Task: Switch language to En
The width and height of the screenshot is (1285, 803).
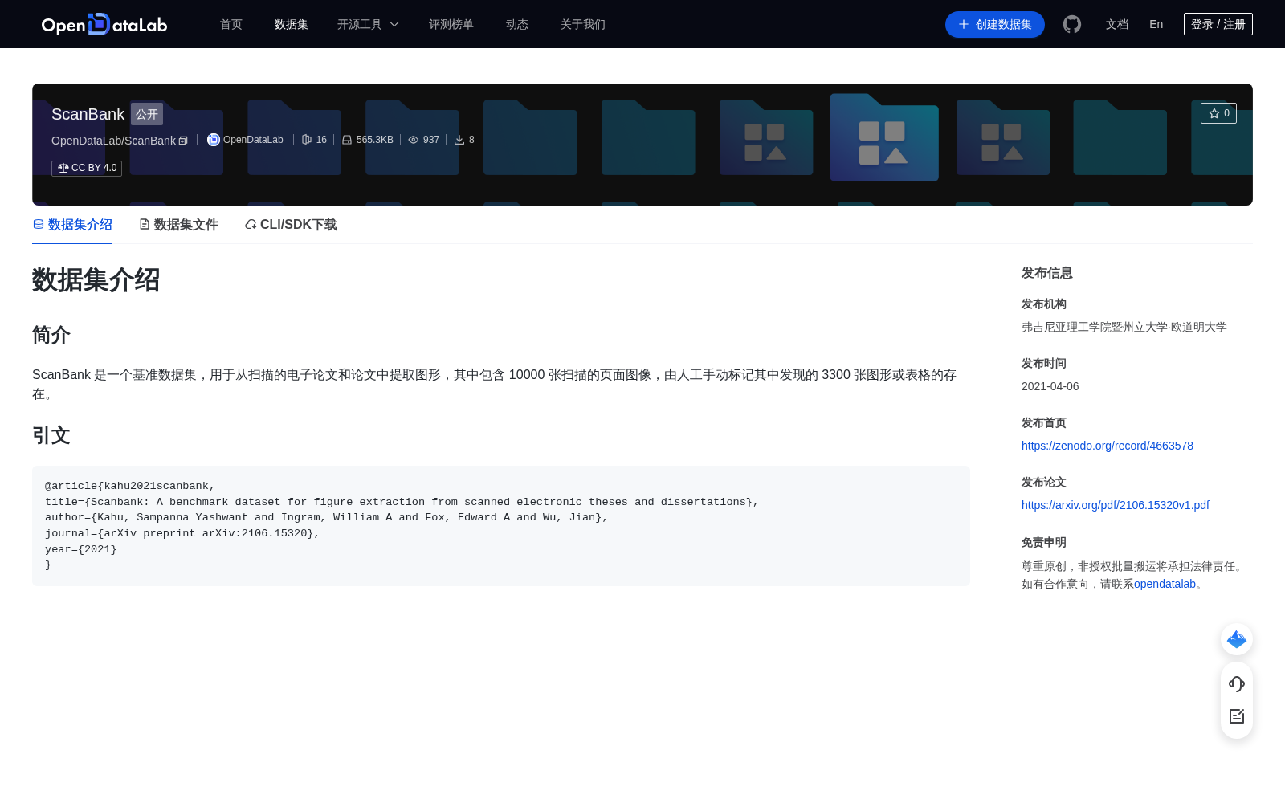Action: point(1156,24)
